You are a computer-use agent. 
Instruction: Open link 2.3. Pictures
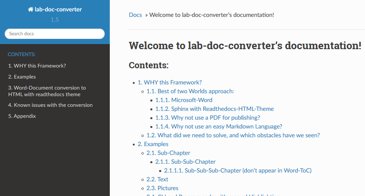[162, 188]
